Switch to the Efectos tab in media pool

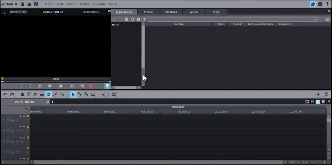(148, 12)
